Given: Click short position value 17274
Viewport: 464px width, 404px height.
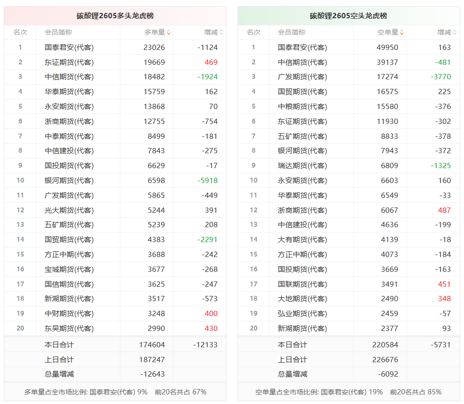Looking at the screenshot, I should 387,77.
